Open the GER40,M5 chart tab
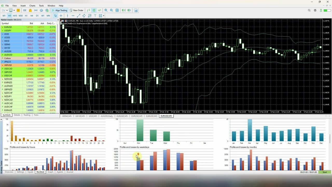 pos(67,116)
